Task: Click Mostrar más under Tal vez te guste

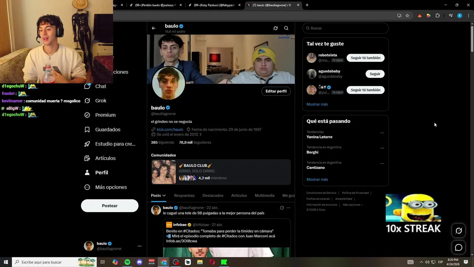Action: (x=317, y=104)
